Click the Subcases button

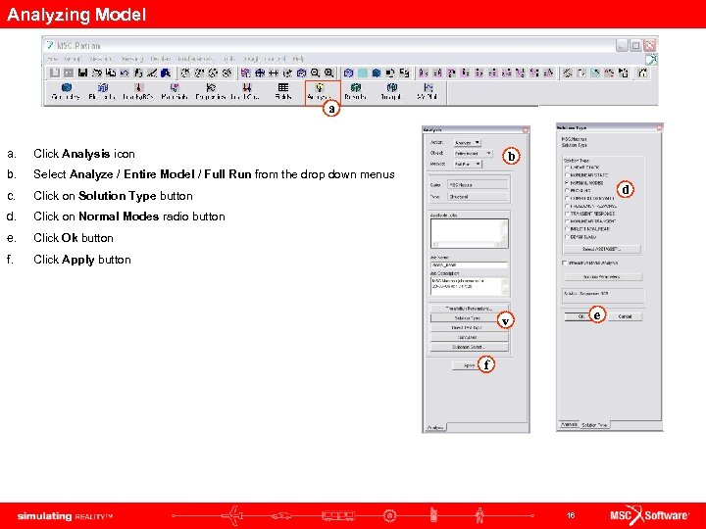tap(469, 337)
